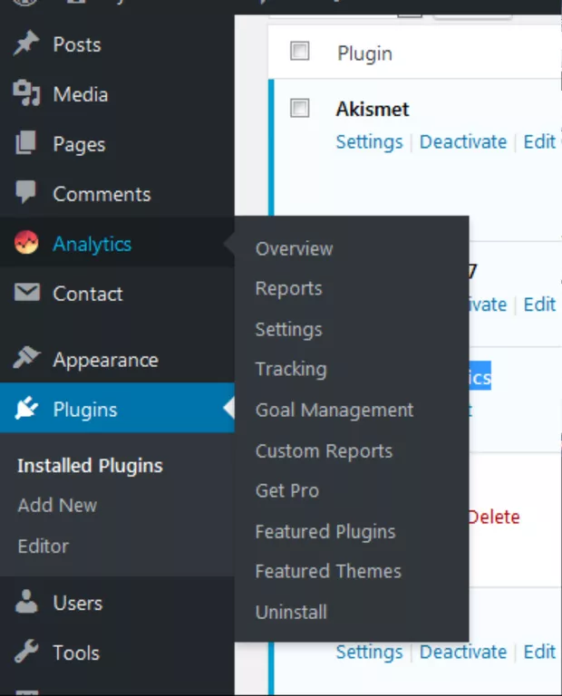Click the red Delete plugin link
The image size is (562, 696).
point(494,517)
